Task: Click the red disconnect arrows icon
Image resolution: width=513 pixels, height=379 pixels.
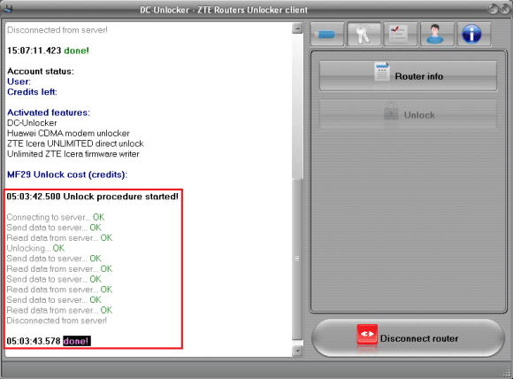Action: [367, 334]
